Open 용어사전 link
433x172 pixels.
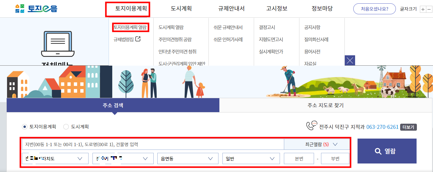click(x=312, y=52)
